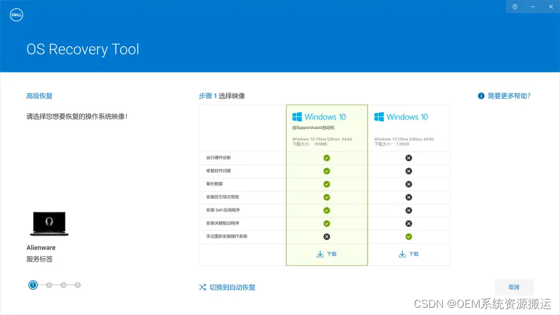Click Windows logo of the 7.85GB image column
This screenshot has height=315, width=560.
379,116
